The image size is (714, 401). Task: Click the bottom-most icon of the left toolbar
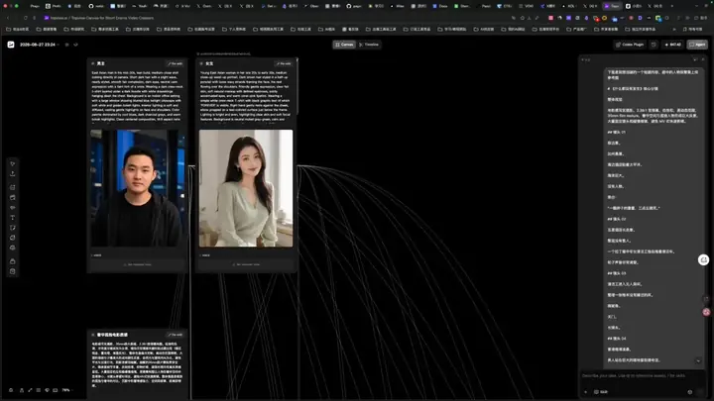click(13, 271)
